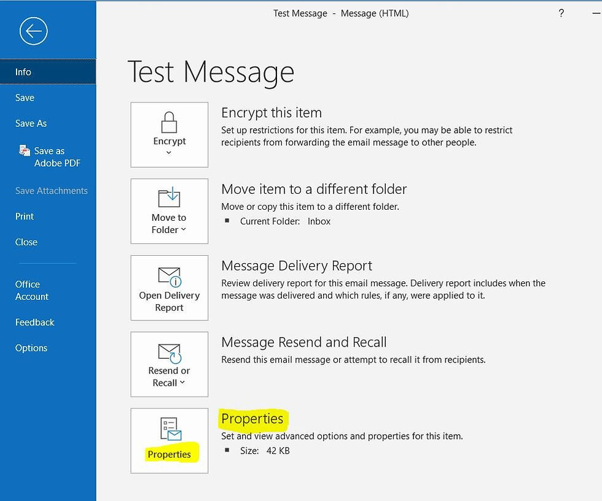
Task: Select Print in the sidebar
Action: click(x=24, y=216)
